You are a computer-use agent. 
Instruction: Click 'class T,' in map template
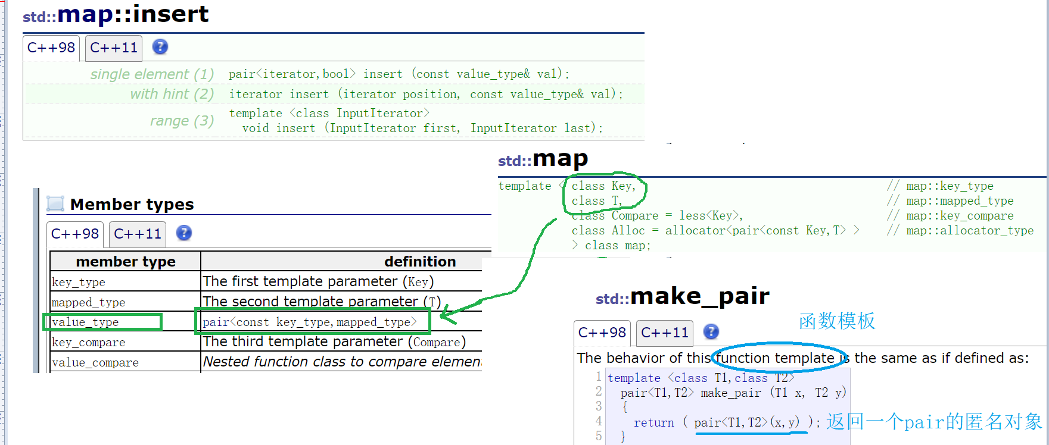point(597,200)
